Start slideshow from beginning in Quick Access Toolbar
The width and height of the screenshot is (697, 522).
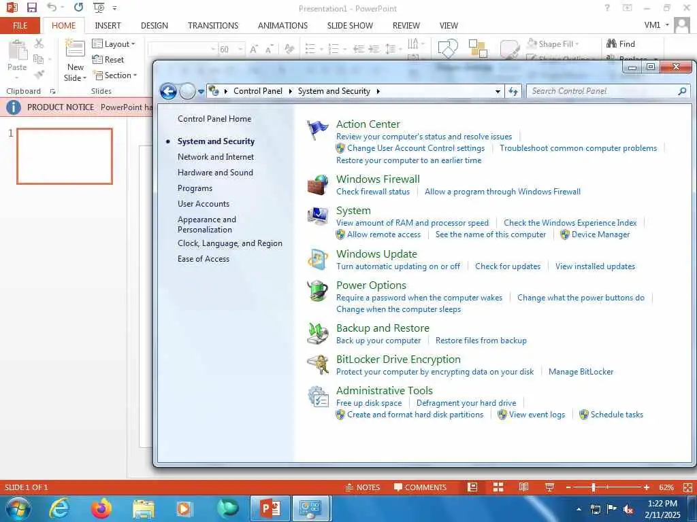click(x=99, y=7)
